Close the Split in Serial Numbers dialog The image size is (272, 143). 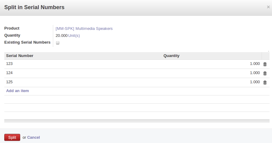click(x=268, y=7)
